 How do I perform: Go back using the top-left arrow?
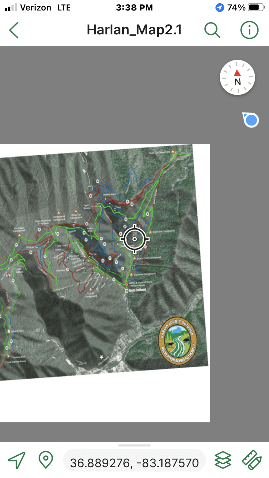click(14, 30)
